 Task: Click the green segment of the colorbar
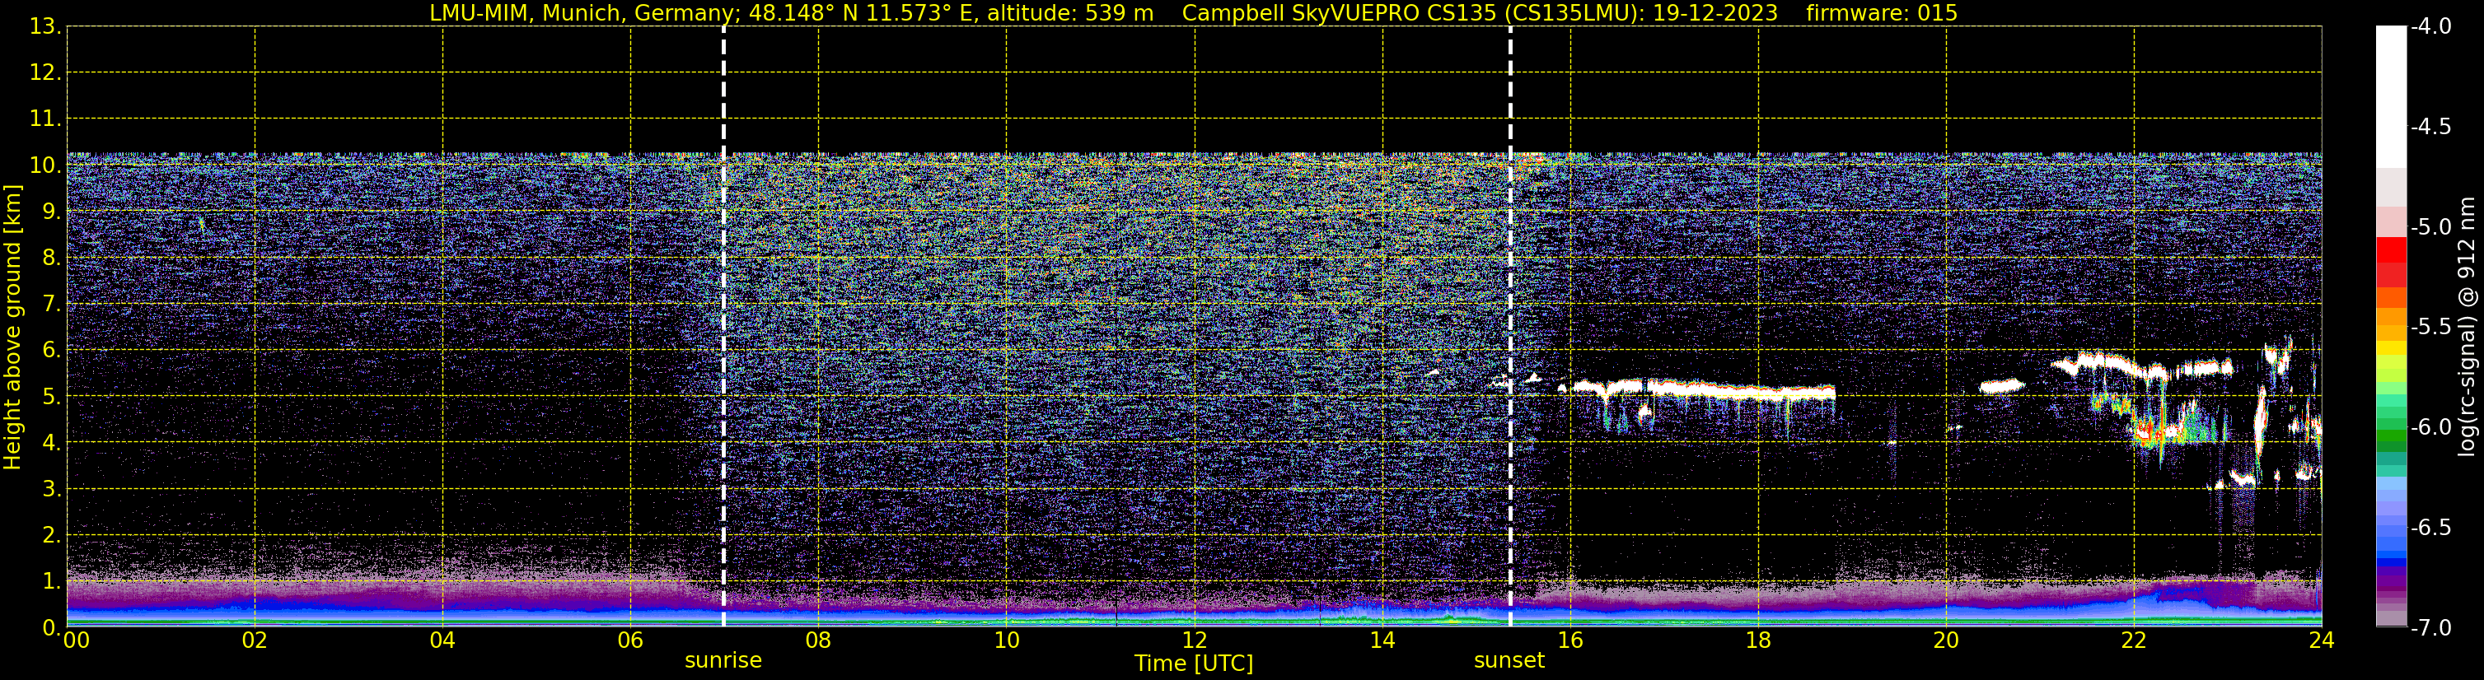[2392, 435]
